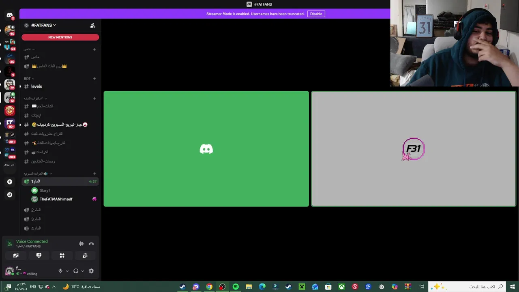Viewport: 519px width, 292px height.
Task: Click the Windows taskbar search field
Action: [x=467, y=287]
